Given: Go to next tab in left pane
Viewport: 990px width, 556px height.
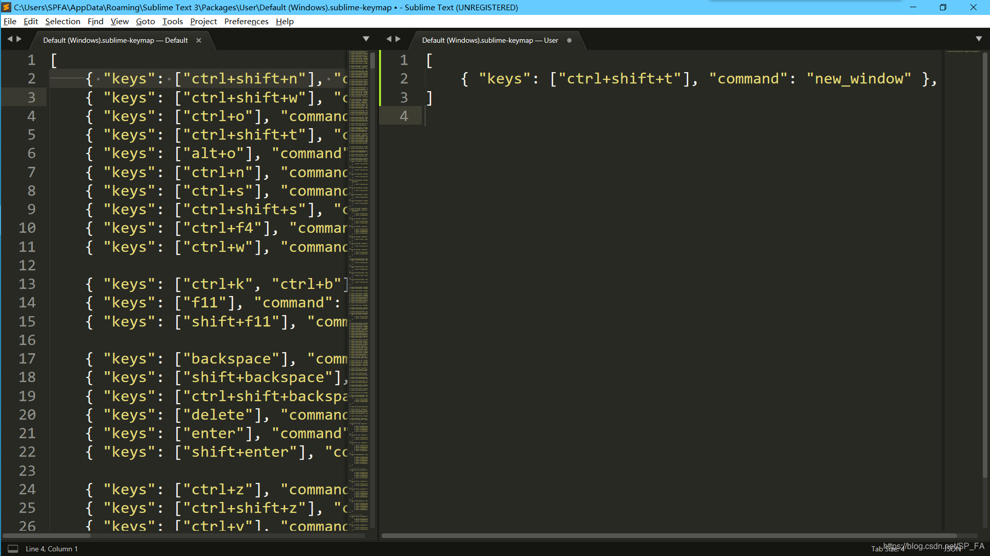Looking at the screenshot, I should point(19,39).
